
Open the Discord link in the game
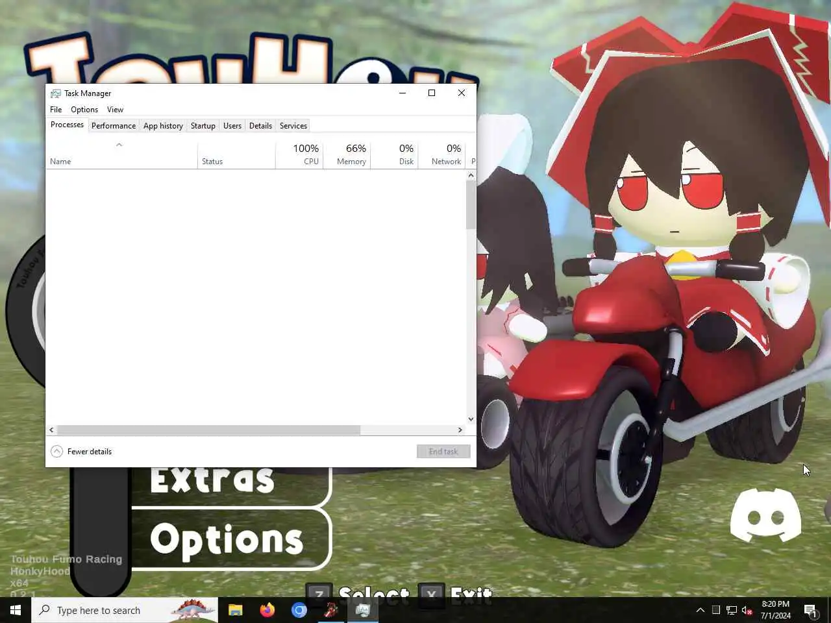[x=765, y=515]
